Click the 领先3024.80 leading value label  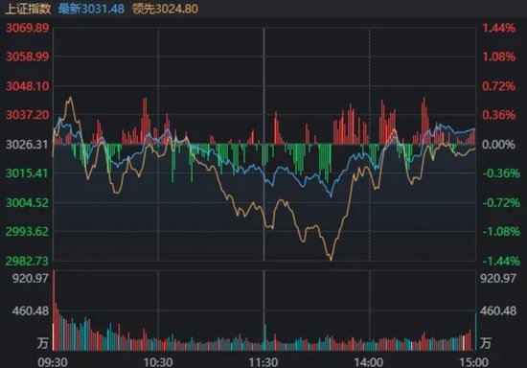(166, 9)
